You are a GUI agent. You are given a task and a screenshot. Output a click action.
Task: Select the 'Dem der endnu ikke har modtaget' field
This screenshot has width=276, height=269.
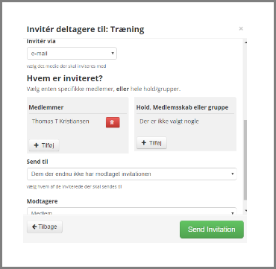tap(132, 174)
